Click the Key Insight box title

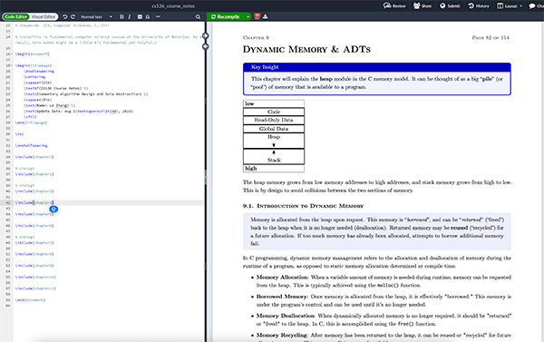click(x=265, y=67)
